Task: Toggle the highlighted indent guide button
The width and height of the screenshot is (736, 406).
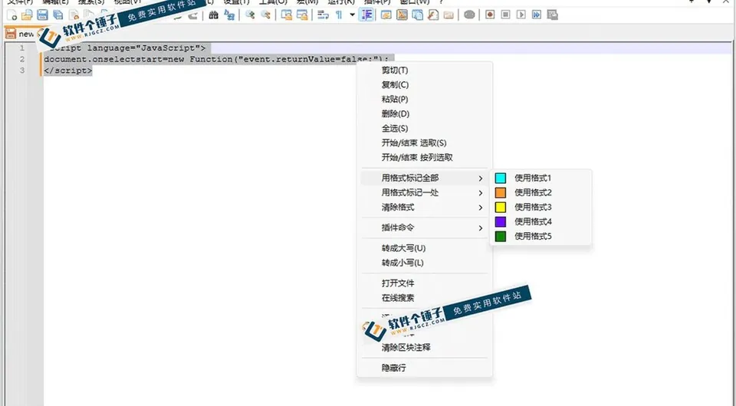Action: 366,15
